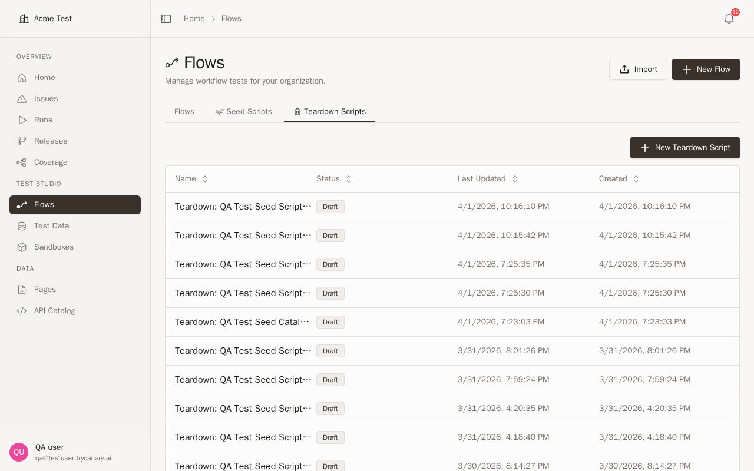Image resolution: width=754 pixels, height=471 pixels.
Task: Click the Coverage diagram icon
Action: pyautogui.click(x=22, y=162)
